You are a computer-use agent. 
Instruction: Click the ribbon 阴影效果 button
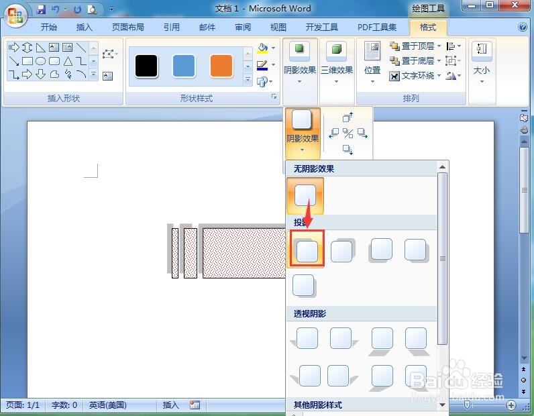coord(300,62)
